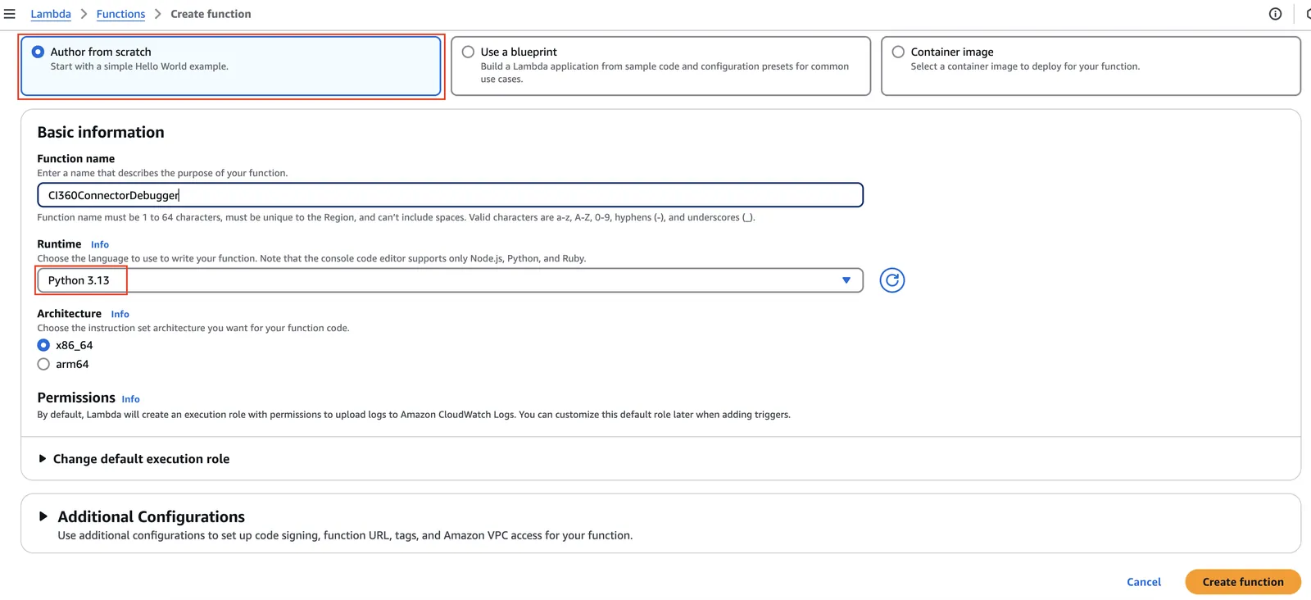Choose x86_64 architecture
This screenshot has height=600, width=1311.
pos(43,345)
